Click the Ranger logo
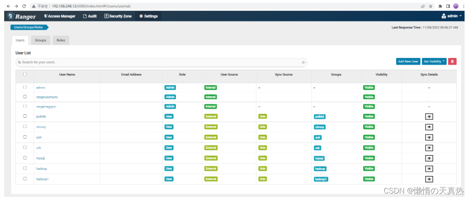 coord(22,16)
